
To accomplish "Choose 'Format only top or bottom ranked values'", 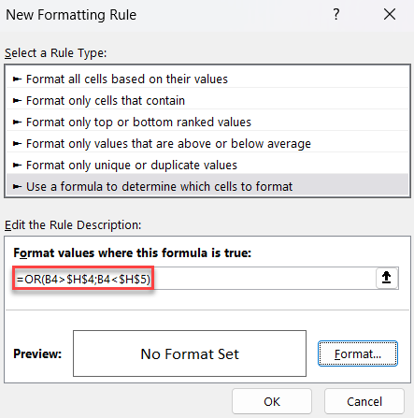I will tap(207, 123).
